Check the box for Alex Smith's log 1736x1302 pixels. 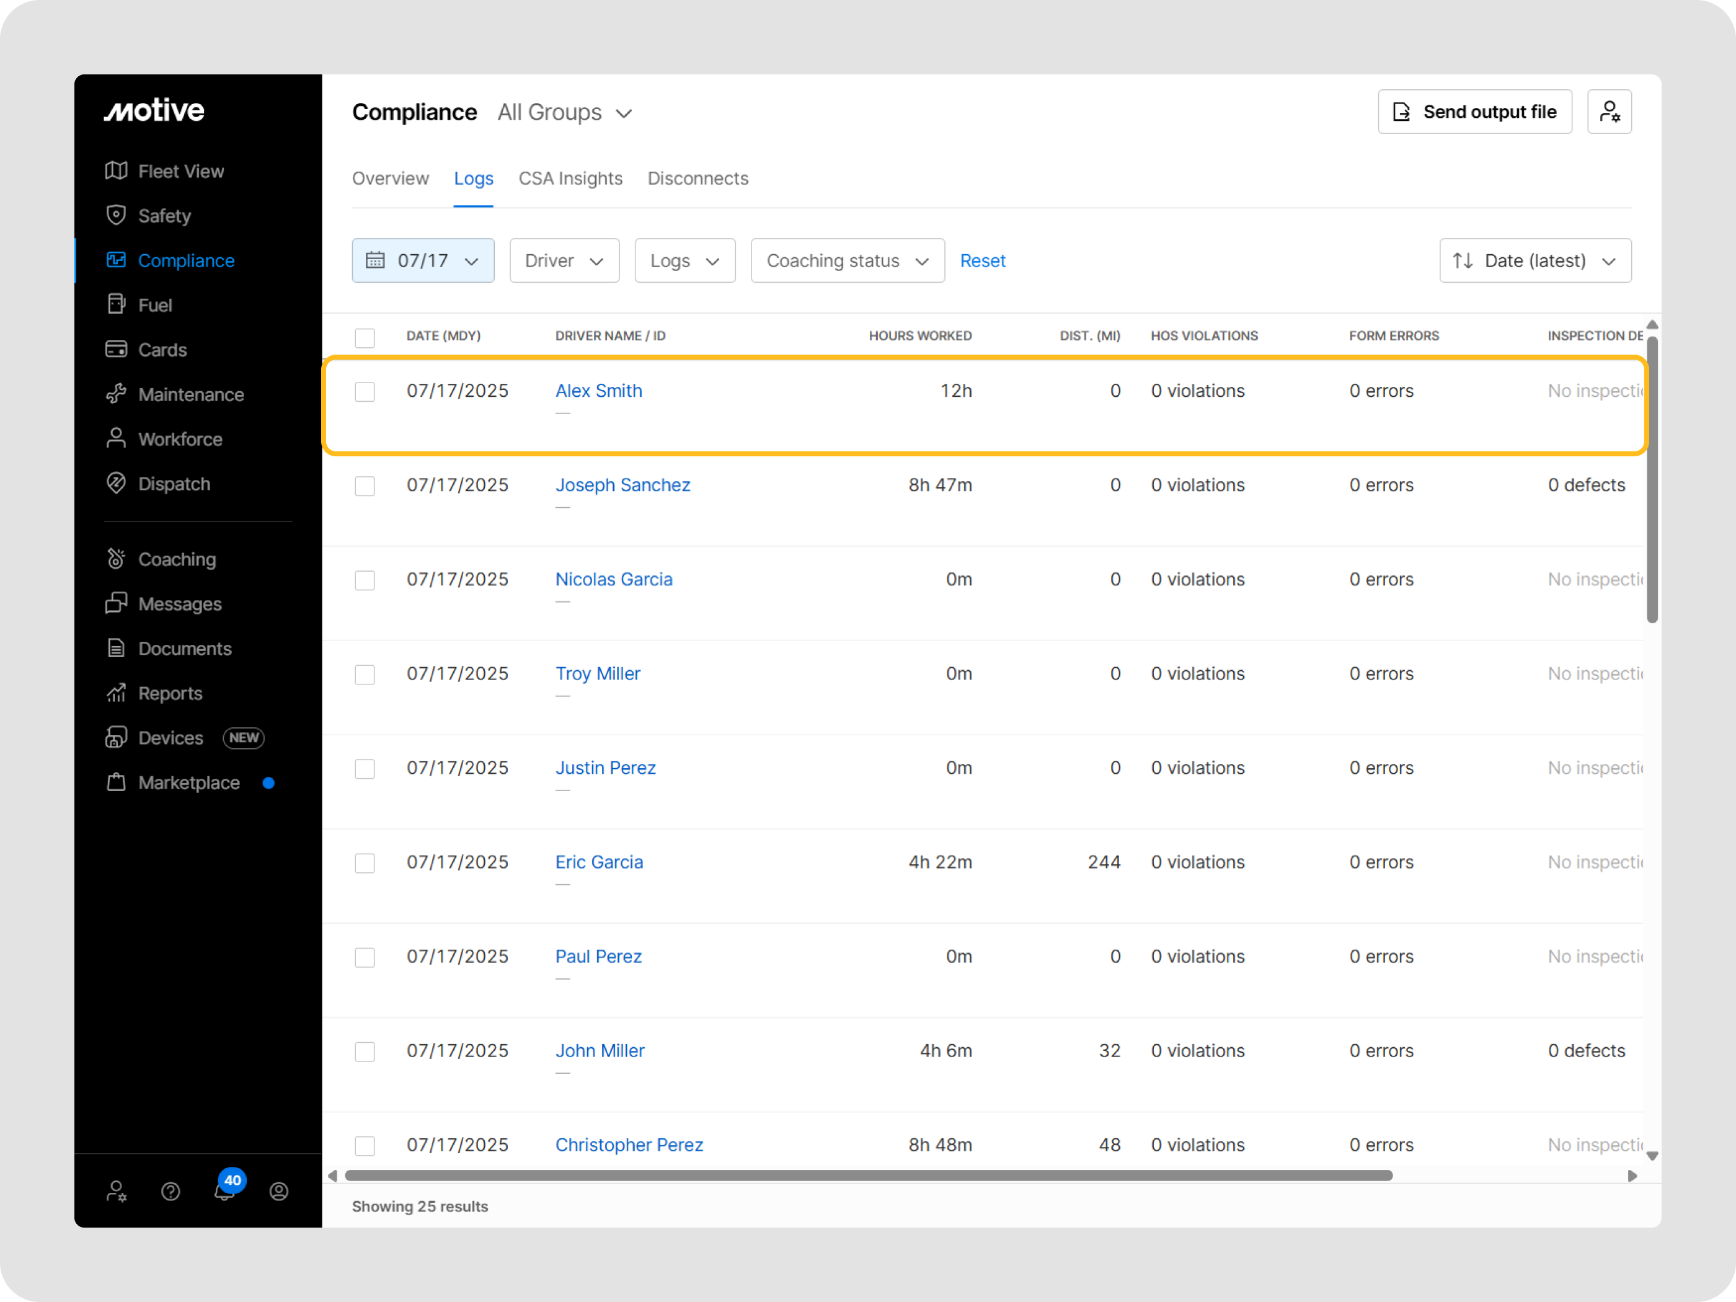coord(365,392)
